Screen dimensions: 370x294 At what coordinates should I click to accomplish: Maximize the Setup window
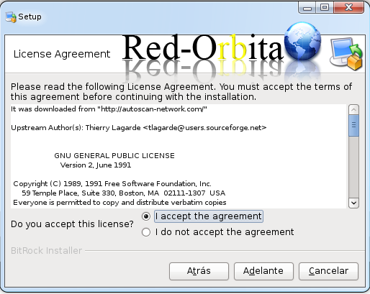pos(325,8)
